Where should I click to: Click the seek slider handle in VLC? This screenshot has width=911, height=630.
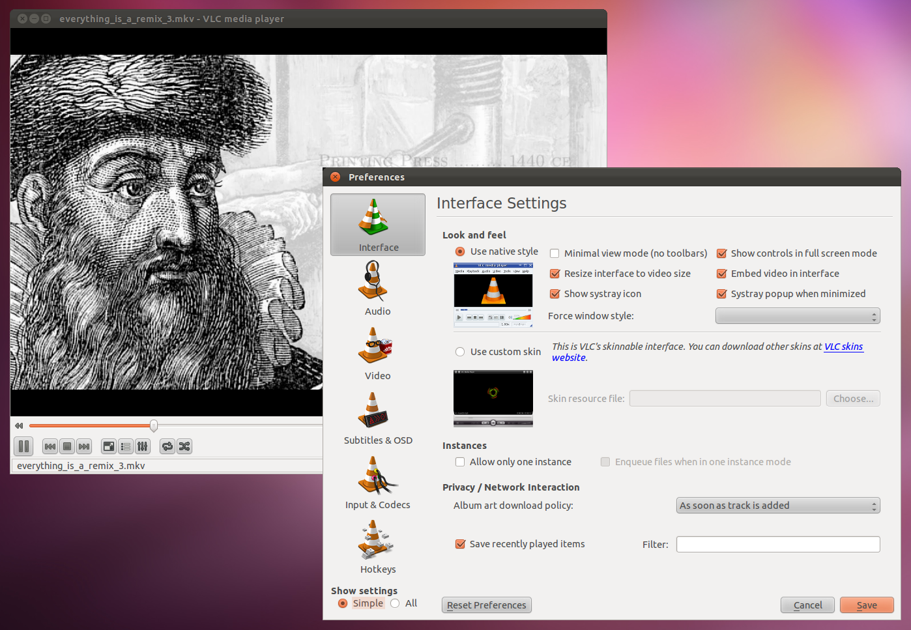(154, 425)
